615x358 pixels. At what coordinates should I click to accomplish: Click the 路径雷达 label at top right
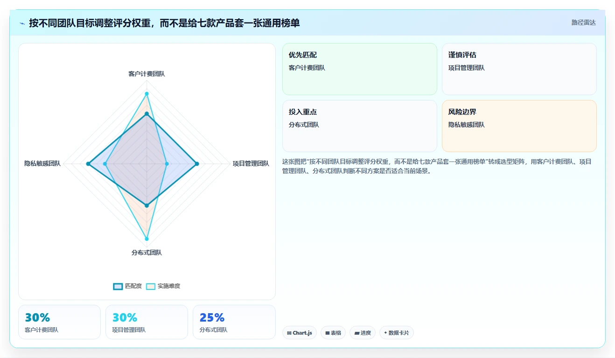coord(583,22)
